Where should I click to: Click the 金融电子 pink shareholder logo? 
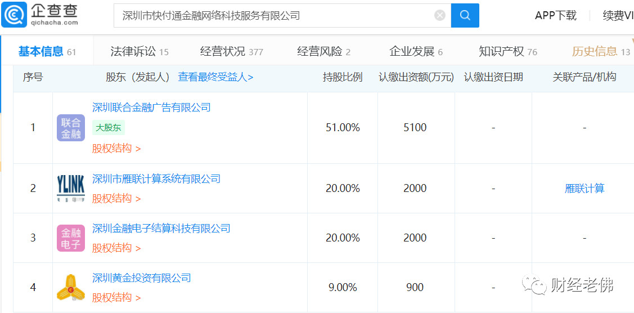[71, 238]
